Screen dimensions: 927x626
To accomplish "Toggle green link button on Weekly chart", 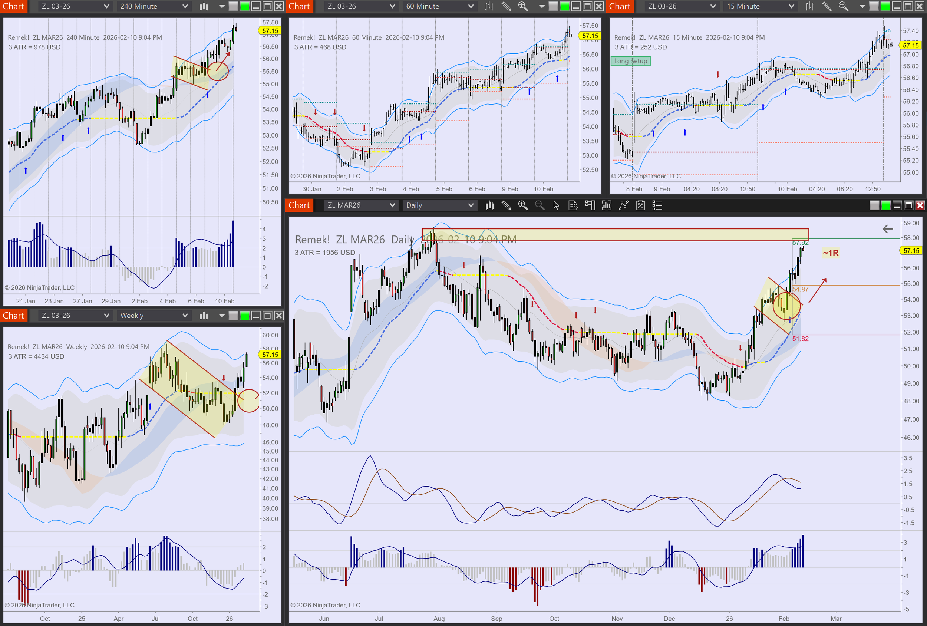I will [x=244, y=316].
